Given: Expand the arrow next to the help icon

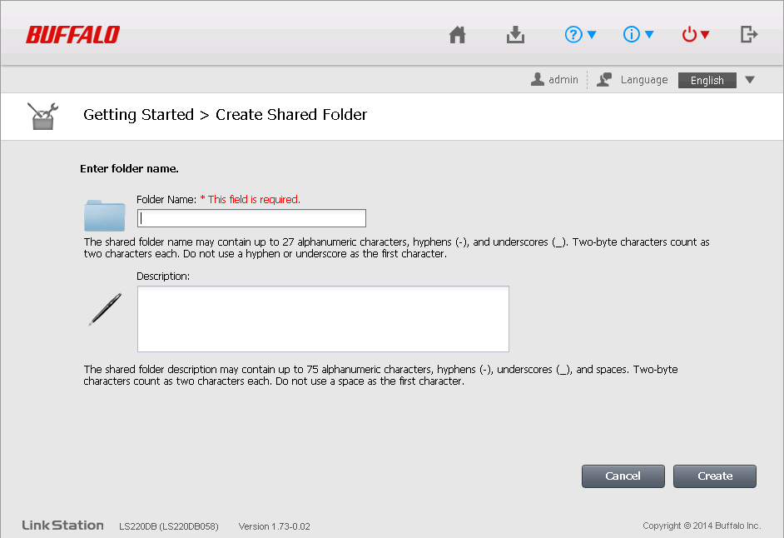Looking at the screenshot, I should point(592,35).
